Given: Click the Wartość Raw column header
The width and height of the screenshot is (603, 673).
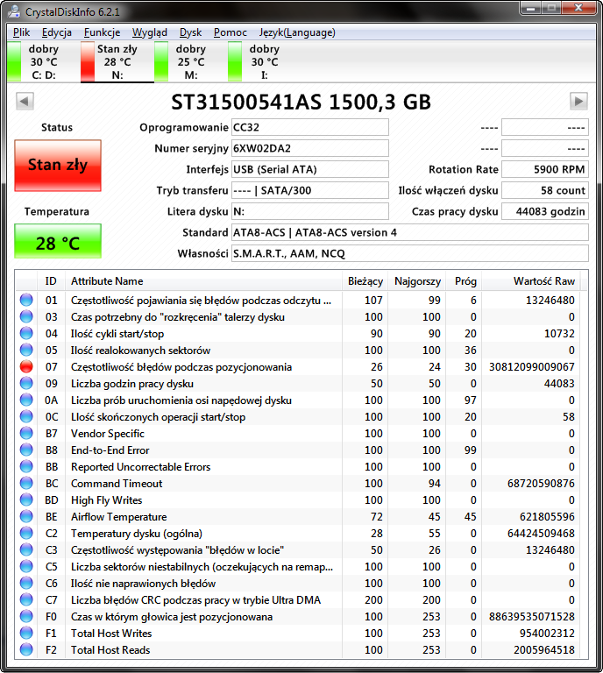Looking at the screenshot, I should tap(531, 281).
